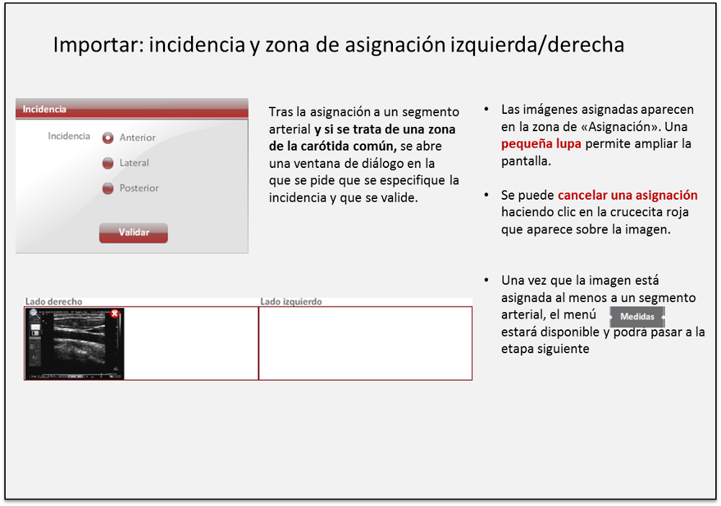The image size is (721, 506).
Task: Choose the Lateral incidence option
Action: [x=108, y=163]
